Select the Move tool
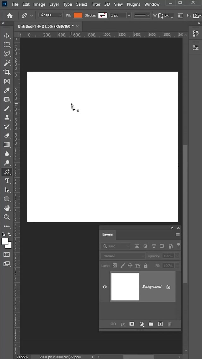 pyautogui.click(x=7, y=36)
